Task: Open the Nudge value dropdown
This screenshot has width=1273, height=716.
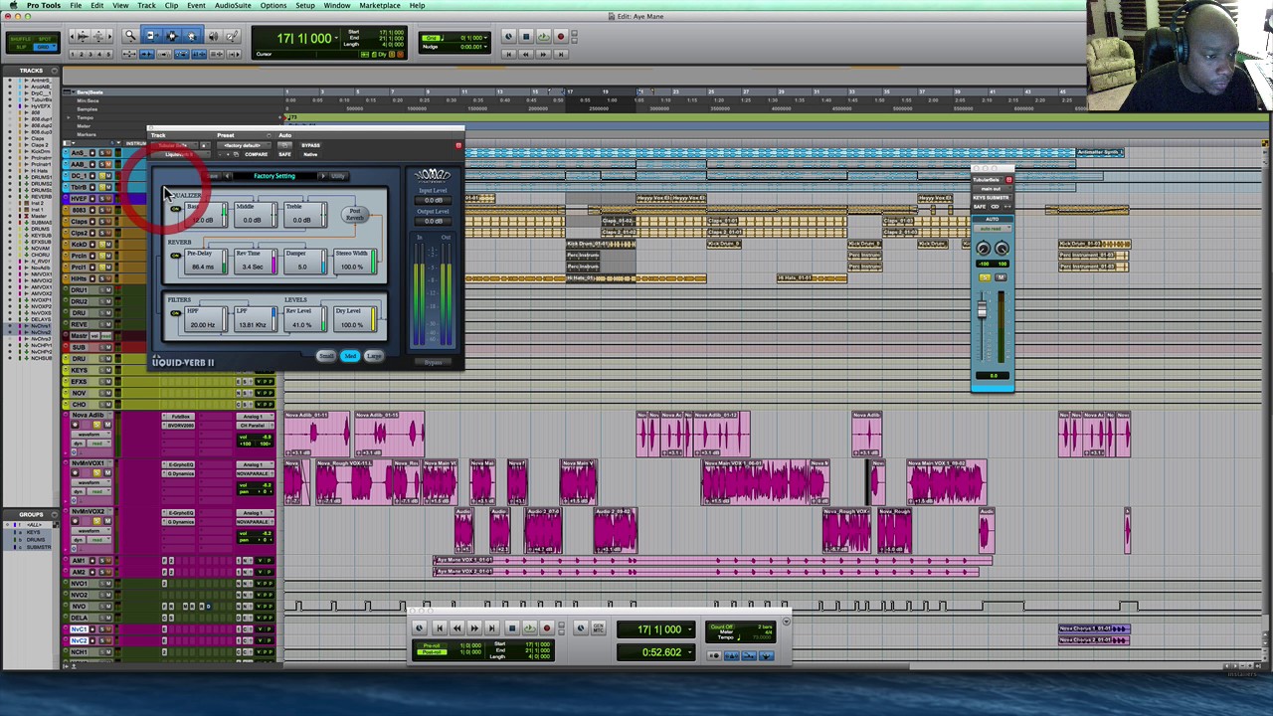Action: click(x=485, y=47)
